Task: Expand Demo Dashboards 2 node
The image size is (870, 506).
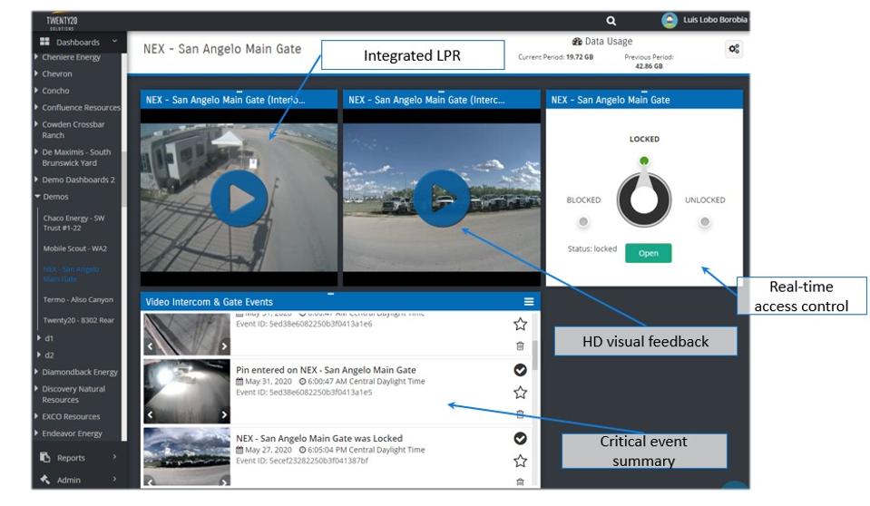Action: pyautogui.click(x=36, y=180)
